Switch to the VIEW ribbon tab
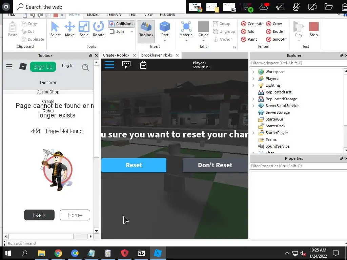 [x=148, y=15]
